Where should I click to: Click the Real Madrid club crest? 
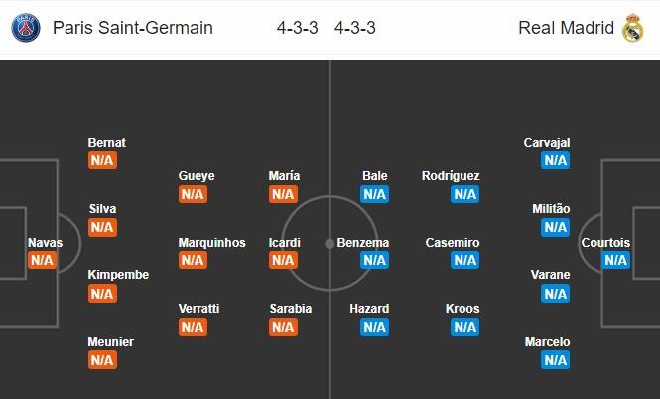[633, 28]
